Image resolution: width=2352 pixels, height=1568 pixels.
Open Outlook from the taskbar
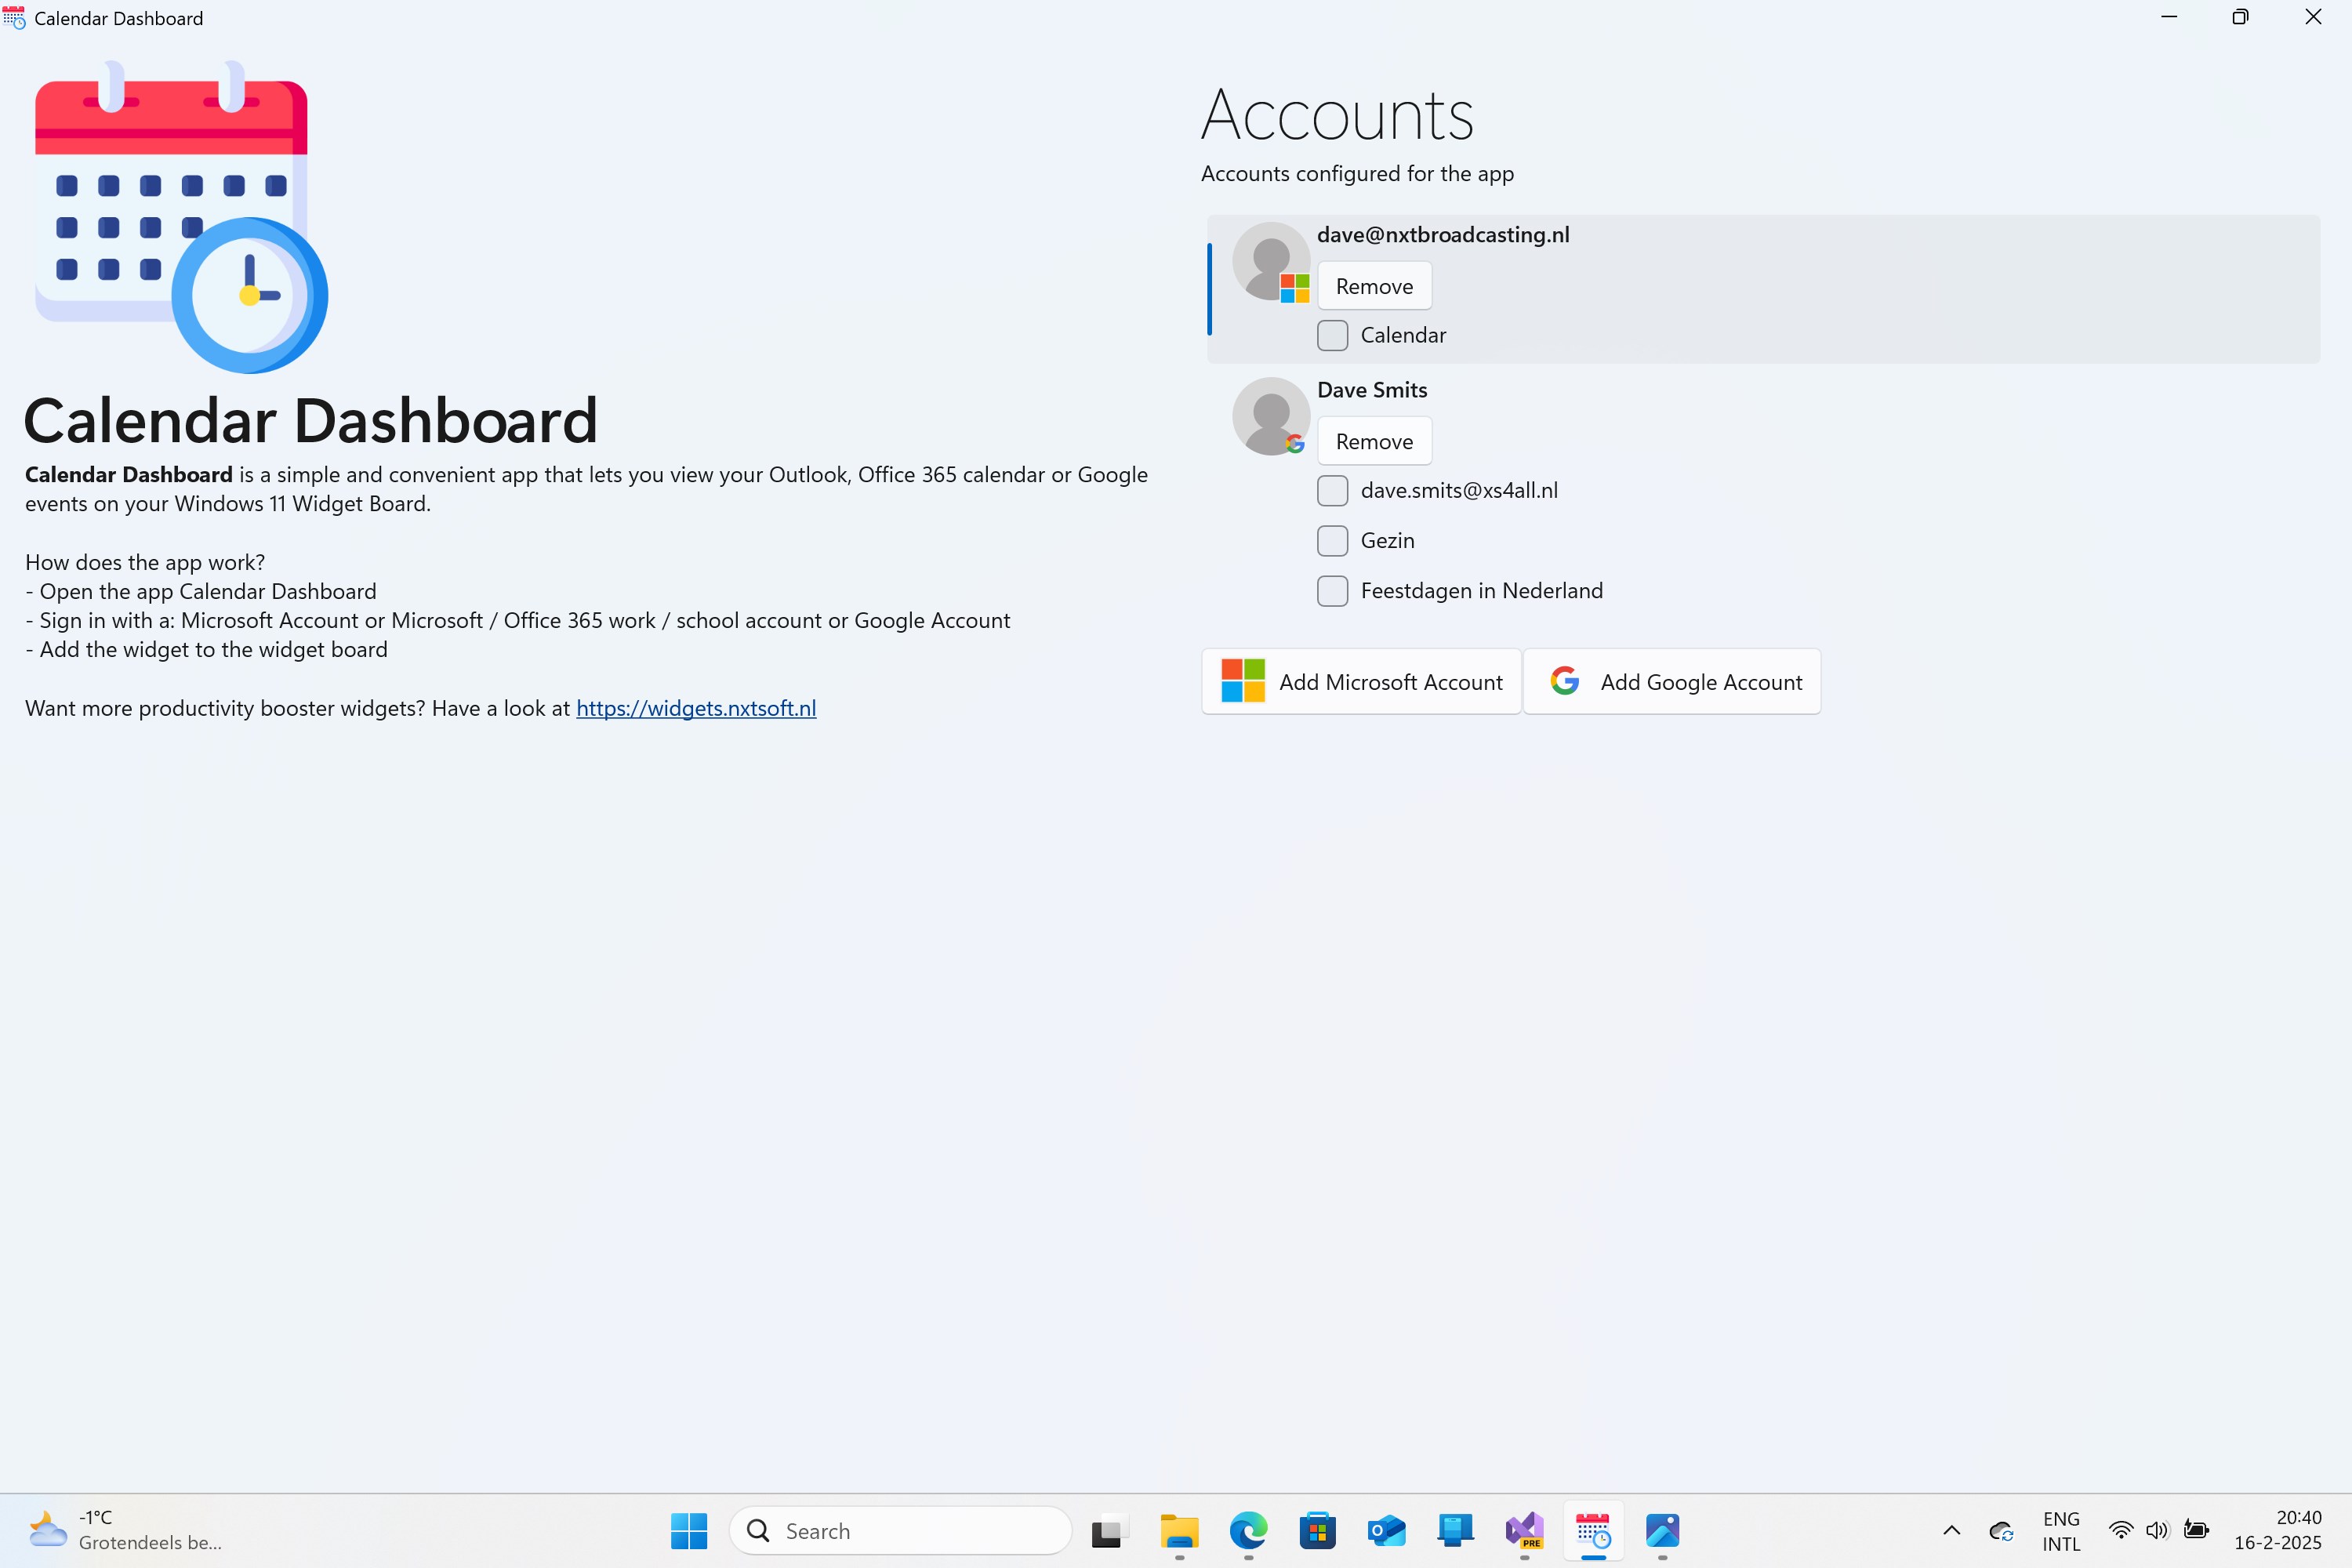[1387, 1532]
